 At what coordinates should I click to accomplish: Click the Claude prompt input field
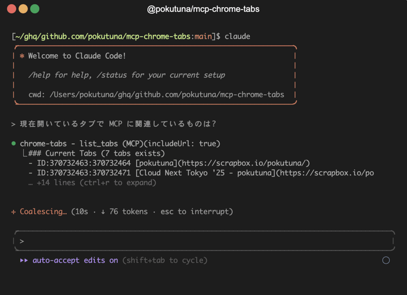point(204,241)
